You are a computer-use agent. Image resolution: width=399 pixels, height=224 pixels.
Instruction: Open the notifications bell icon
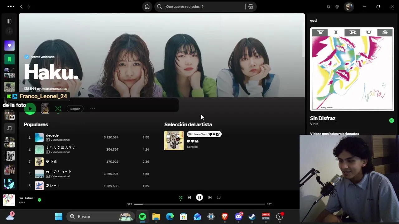[328, 7]
